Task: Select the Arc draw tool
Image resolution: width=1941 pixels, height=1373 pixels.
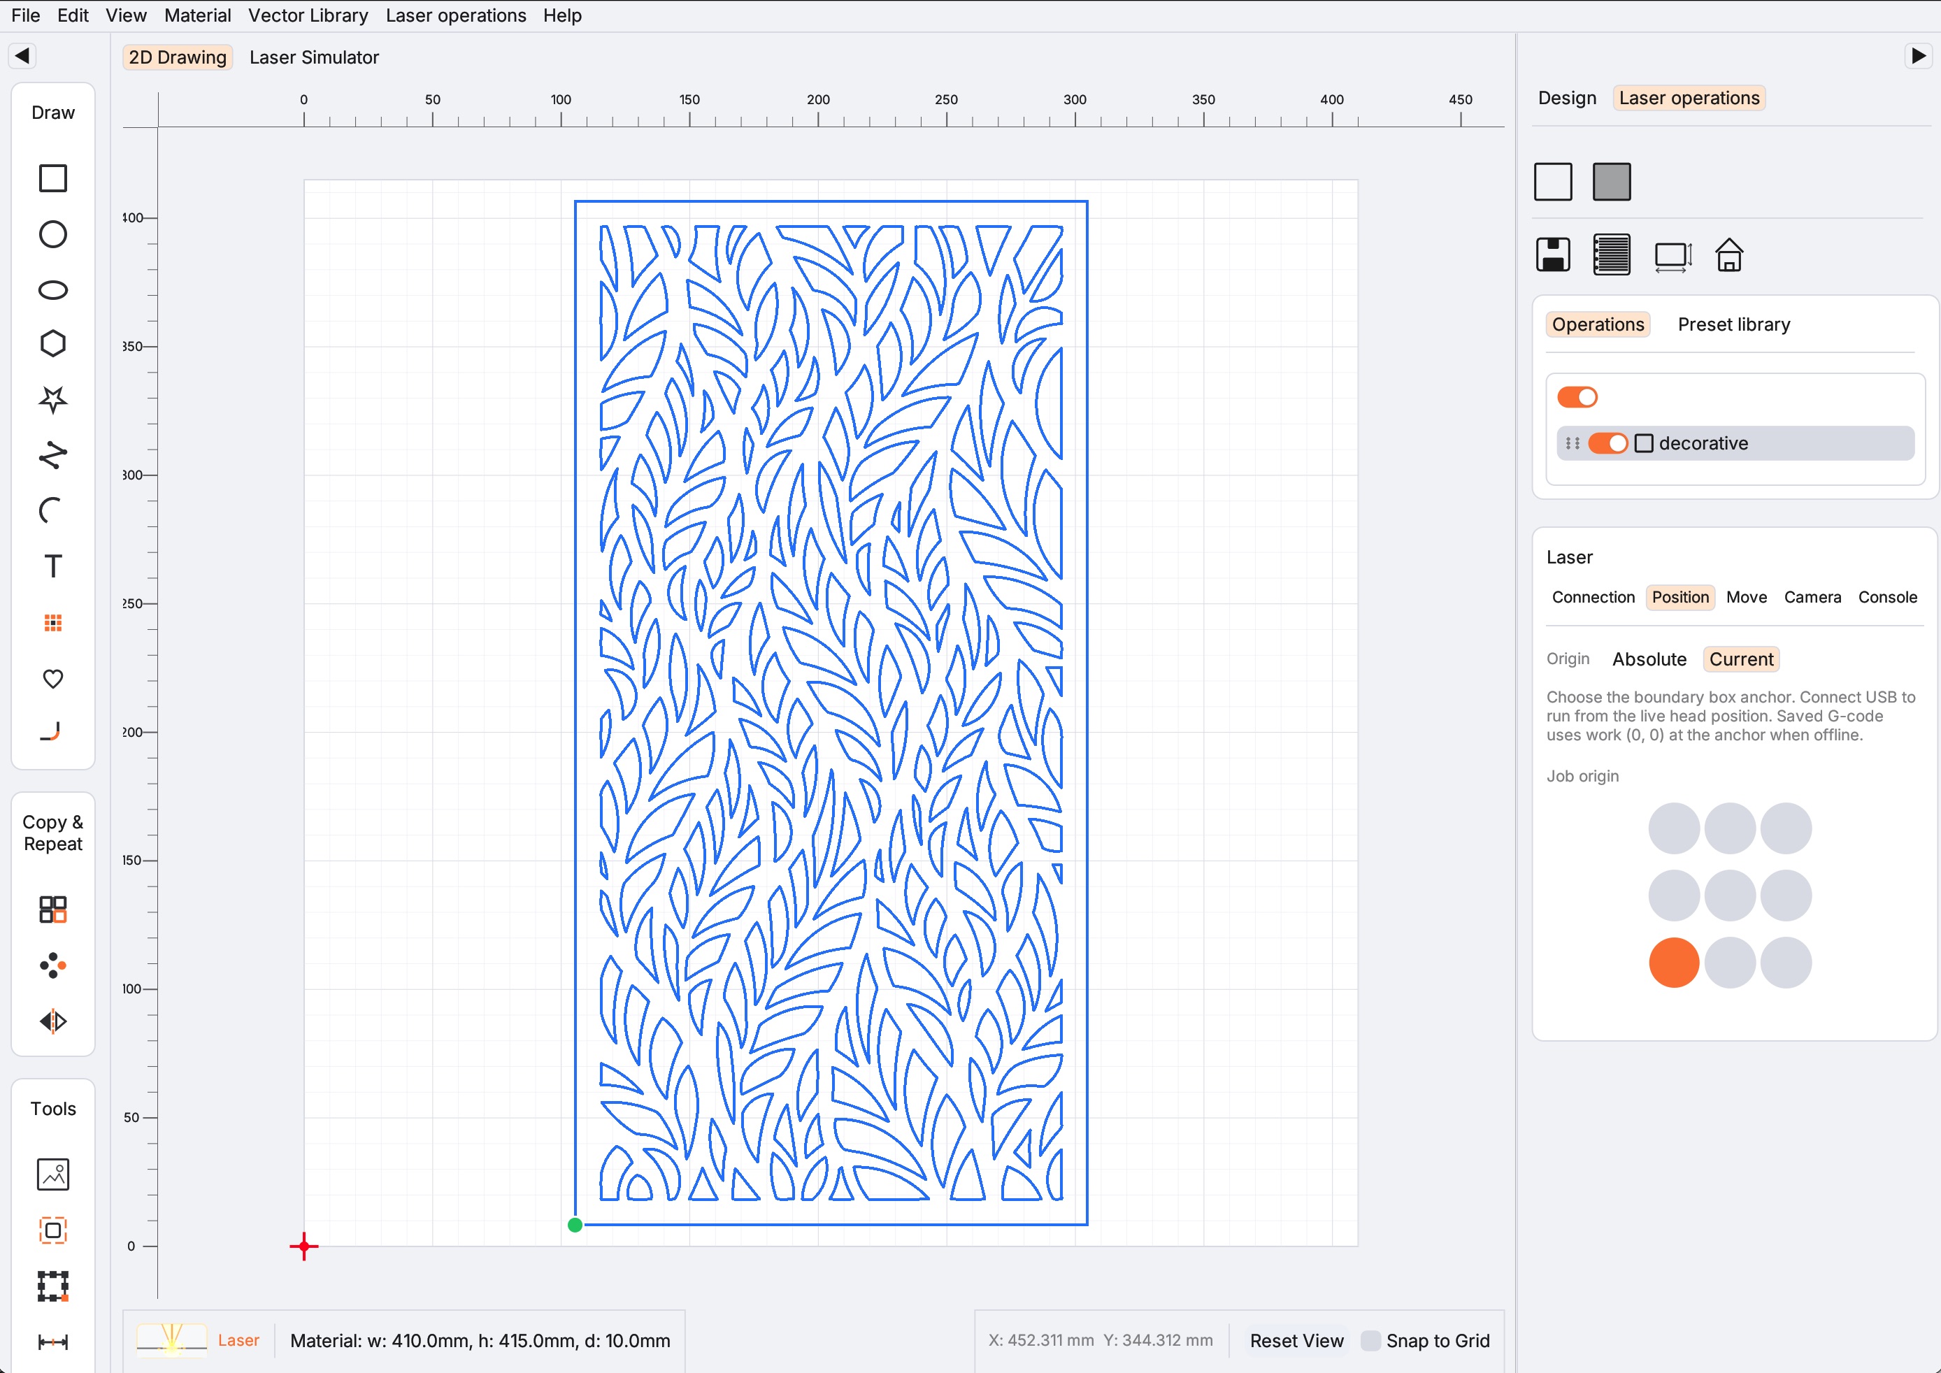Action: [x=52, y=510]
